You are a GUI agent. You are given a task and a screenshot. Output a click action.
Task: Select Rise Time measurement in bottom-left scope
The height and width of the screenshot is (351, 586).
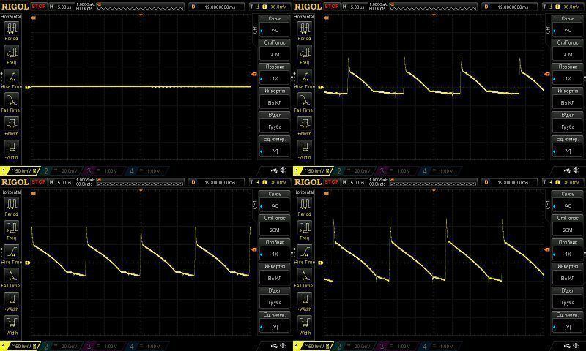12,254
